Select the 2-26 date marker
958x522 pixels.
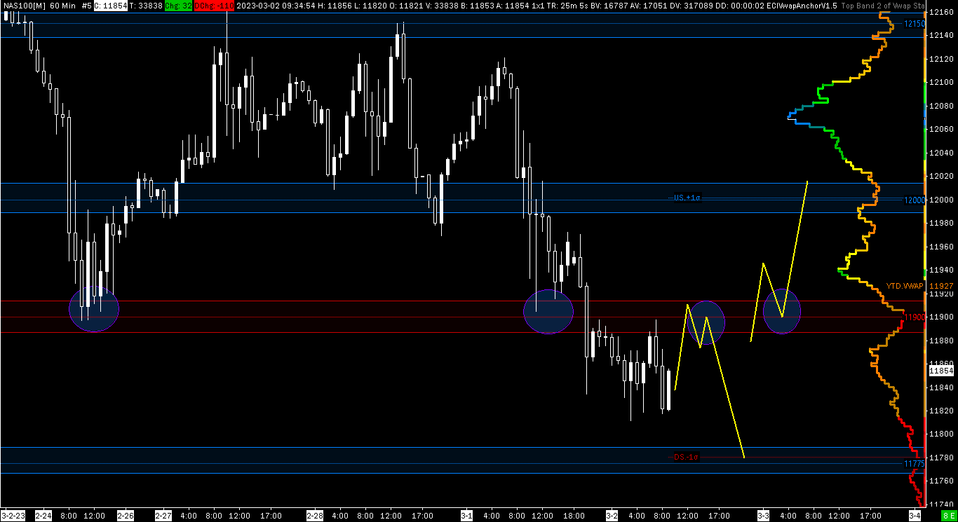pos(125,516)
